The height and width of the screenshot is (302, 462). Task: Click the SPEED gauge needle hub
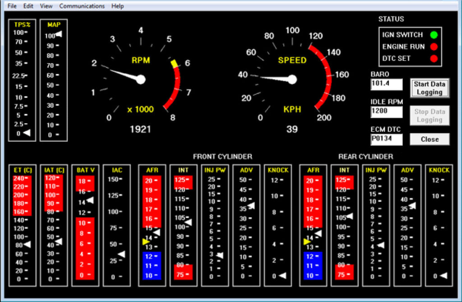tap(292, 80)
